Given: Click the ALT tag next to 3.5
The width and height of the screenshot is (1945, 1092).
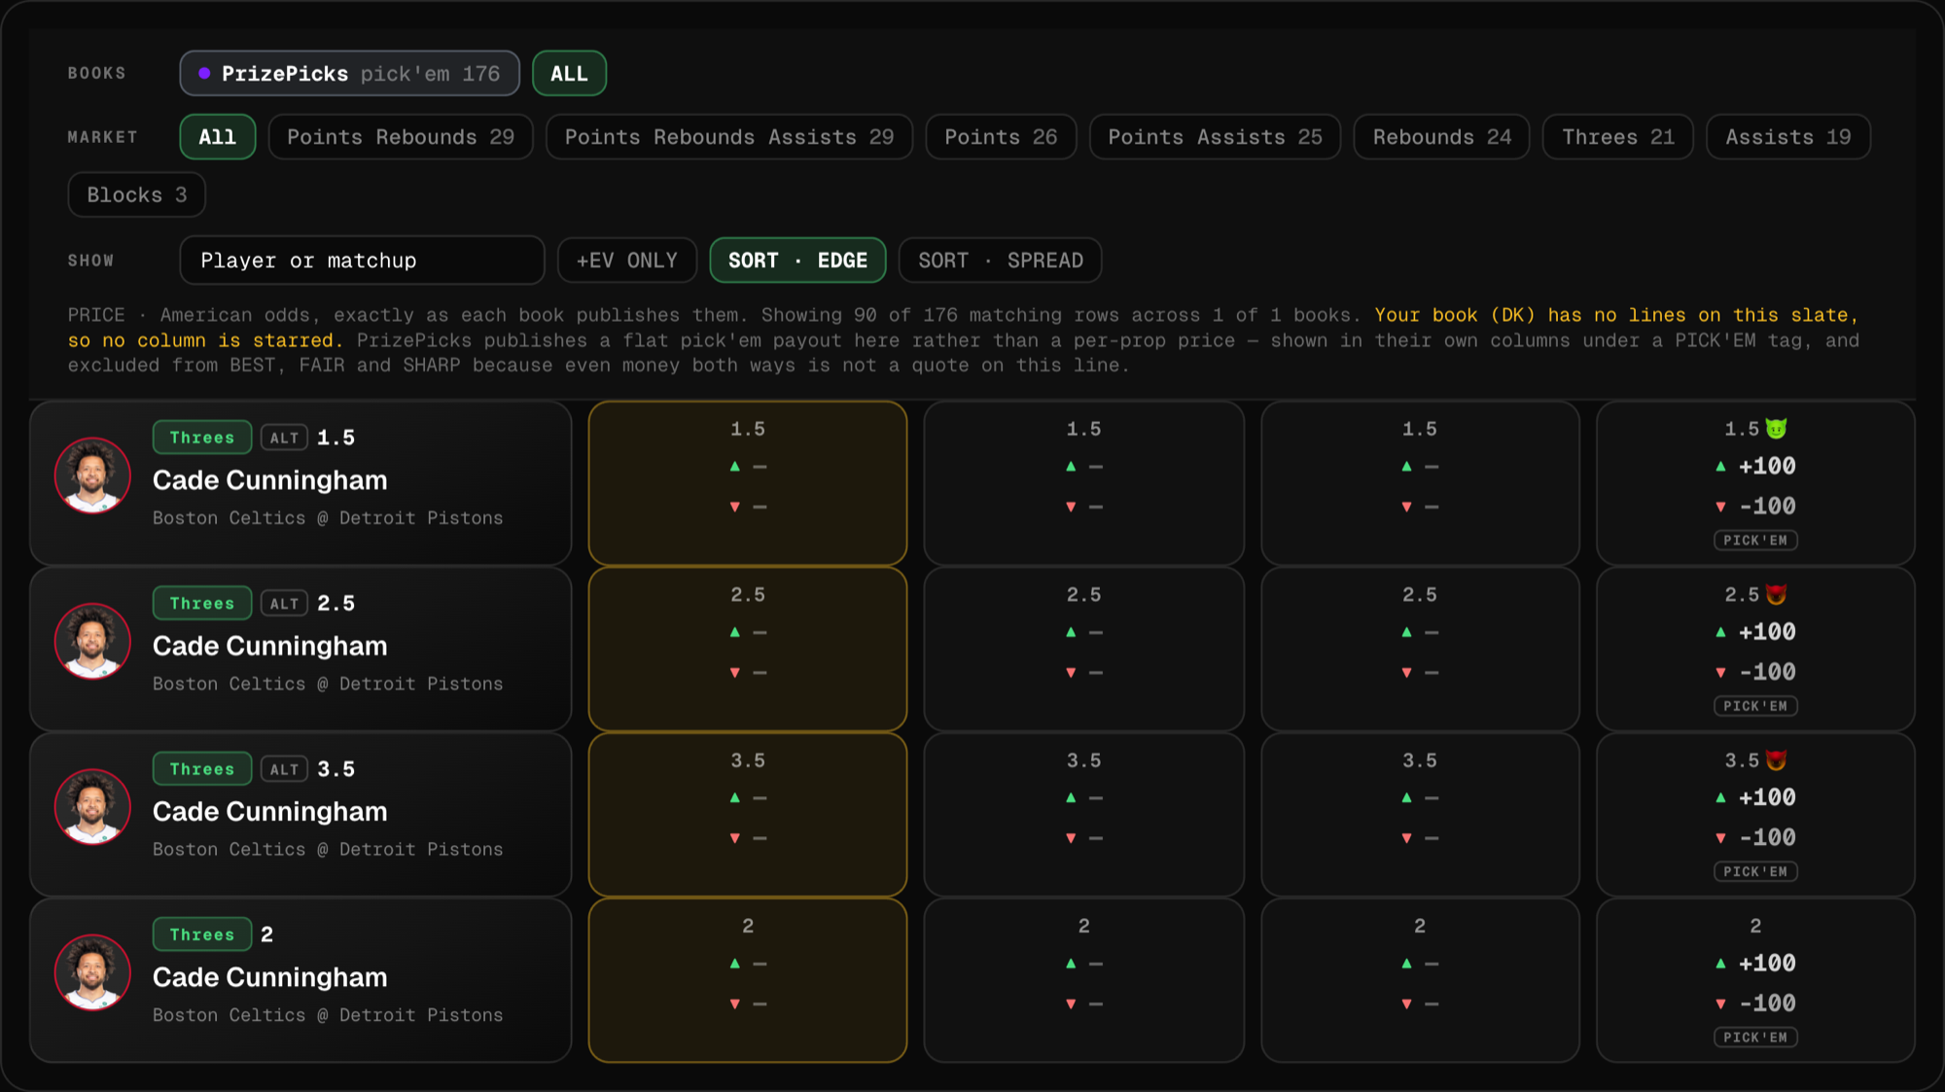Looking at the screenshot, I should pos(284,770).
